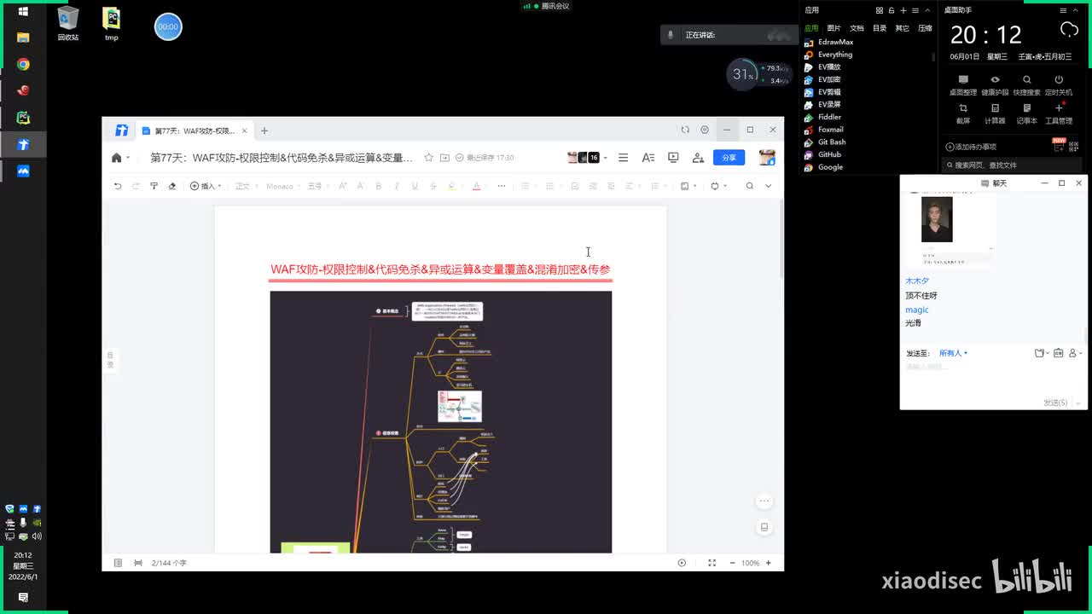1092x614 pixels.
Task: Click the mind map image in the document
Action: pyautogui.click(x=441, y=422)
